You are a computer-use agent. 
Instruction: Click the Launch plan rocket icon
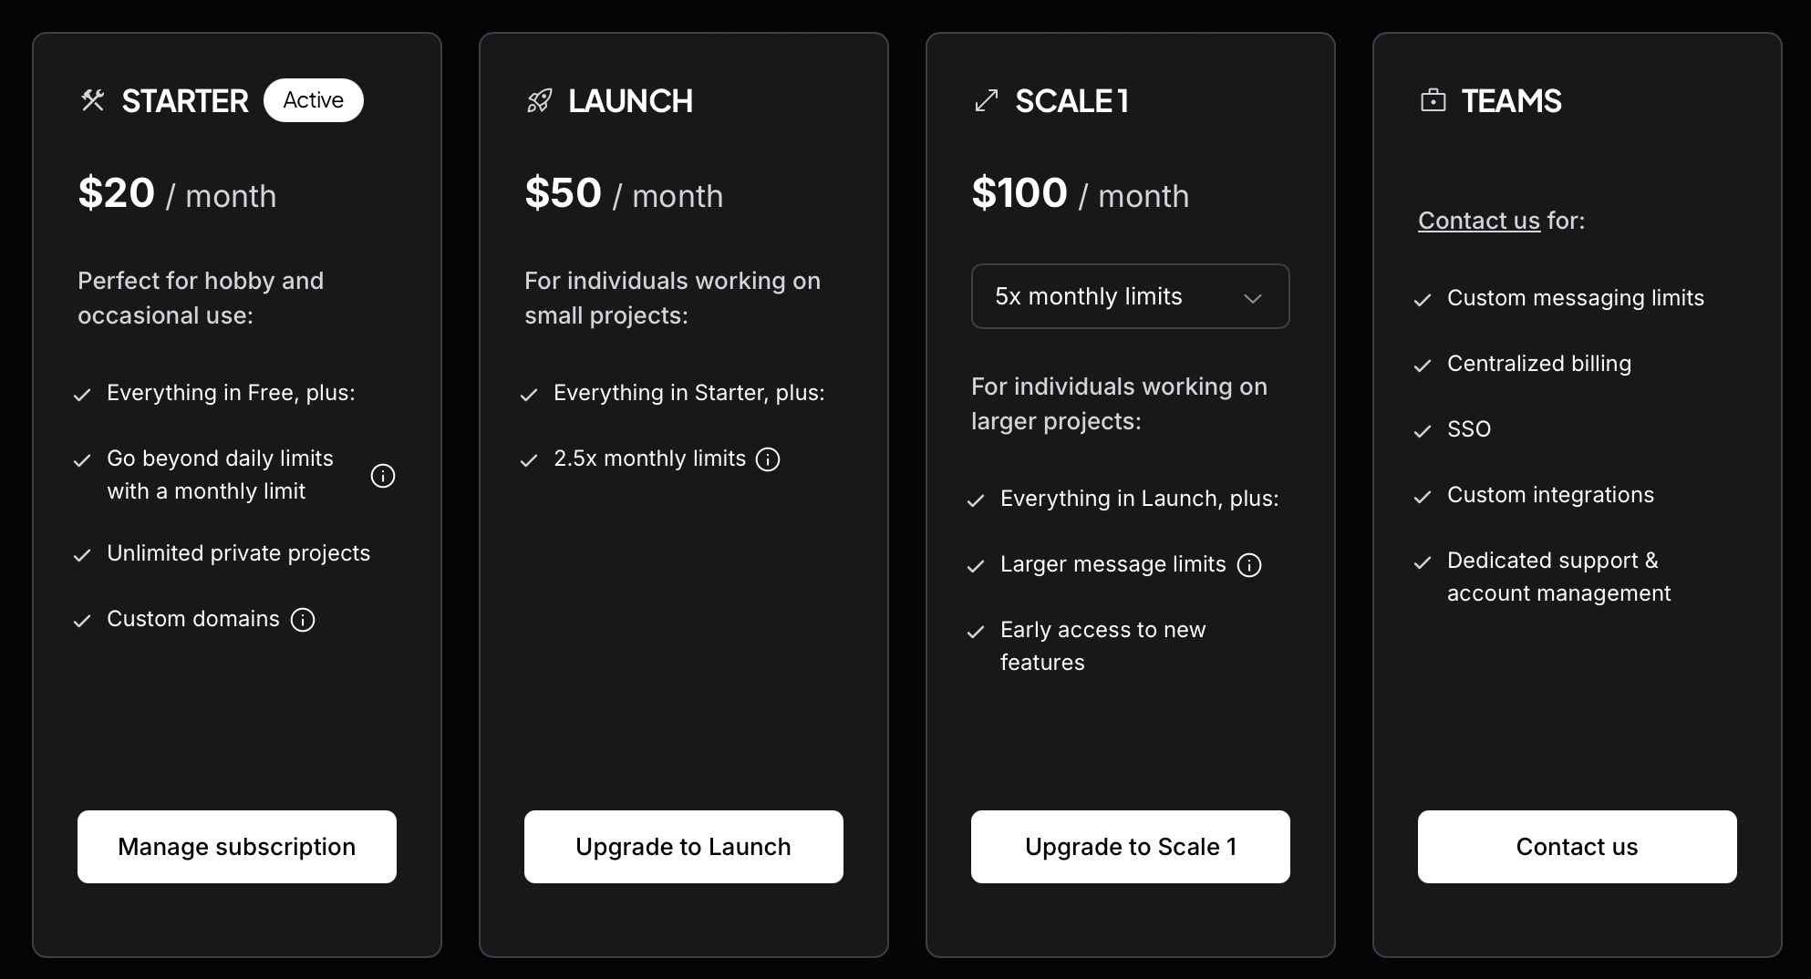click(539, 100)
